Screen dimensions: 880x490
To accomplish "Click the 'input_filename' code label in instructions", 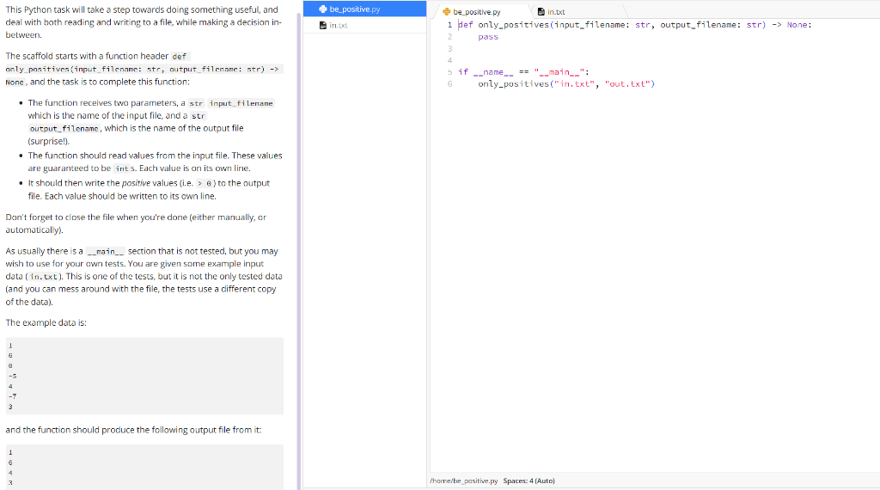I will (x=241, y=103).
